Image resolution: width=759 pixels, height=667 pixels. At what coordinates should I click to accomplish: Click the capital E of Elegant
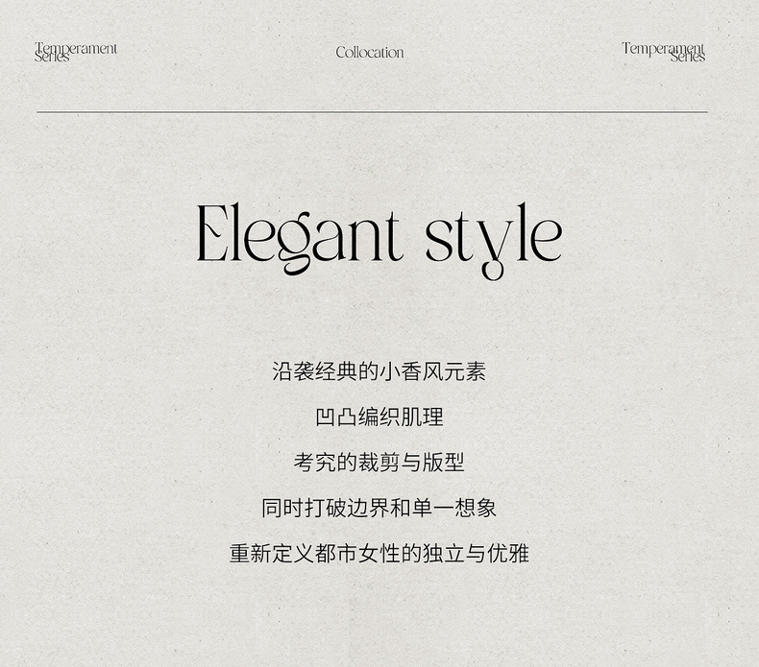point(212,233)
